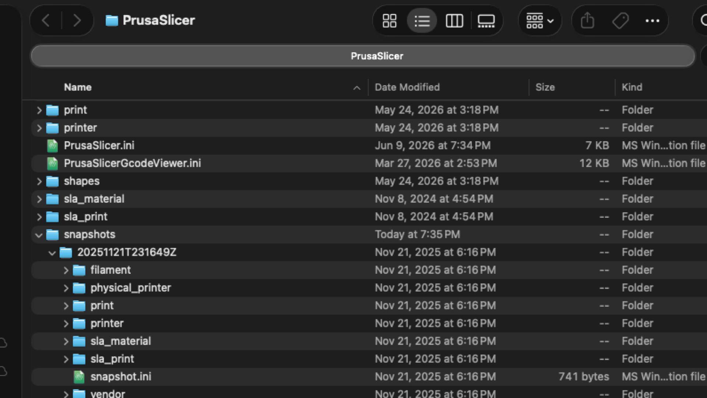Click the vendor folder icon
Screen dimensions: 707x398
tap(79, 394)
